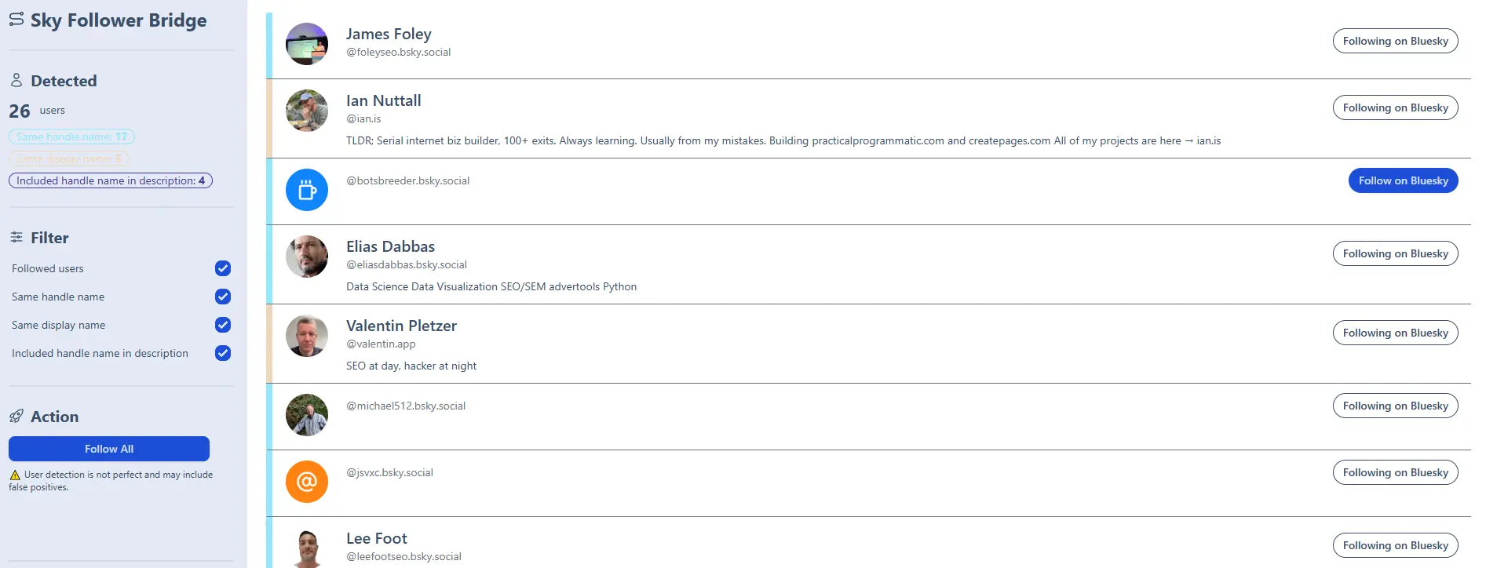Select the Same handle name: 17 badge

click(x=72, y=137)
